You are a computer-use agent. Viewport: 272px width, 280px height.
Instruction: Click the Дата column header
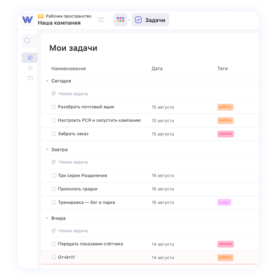(157, 69)
